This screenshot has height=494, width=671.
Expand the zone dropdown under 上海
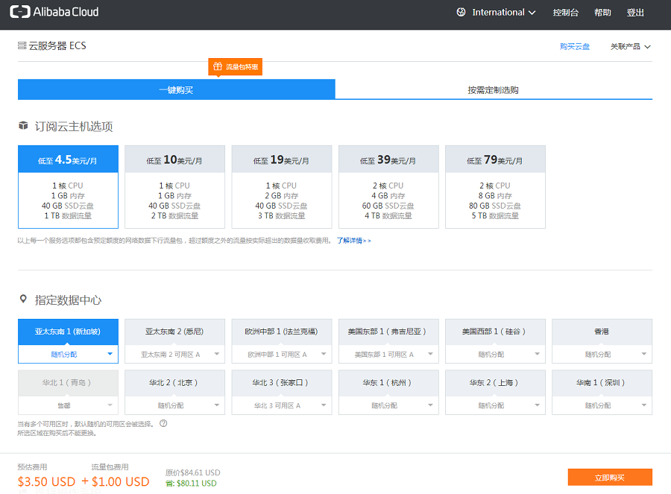point(495,405)
